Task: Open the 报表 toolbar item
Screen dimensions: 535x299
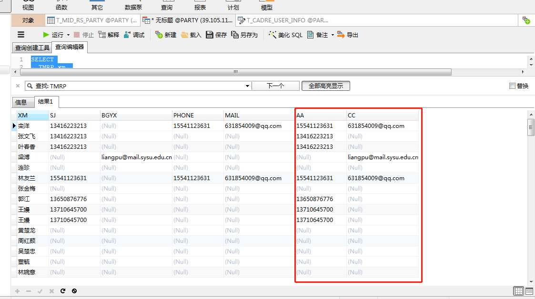Action: [x=200, y=6]
